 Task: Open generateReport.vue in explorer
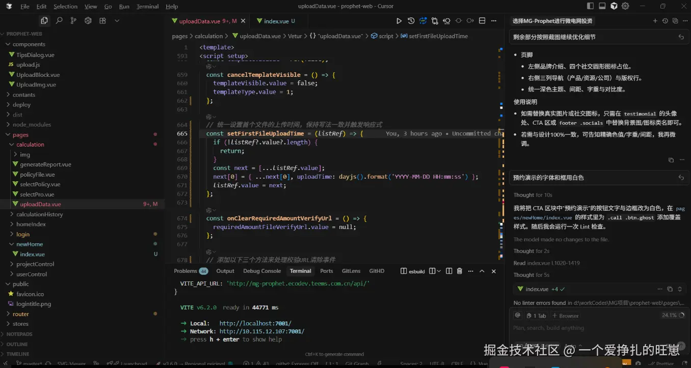tap(45, 164)
